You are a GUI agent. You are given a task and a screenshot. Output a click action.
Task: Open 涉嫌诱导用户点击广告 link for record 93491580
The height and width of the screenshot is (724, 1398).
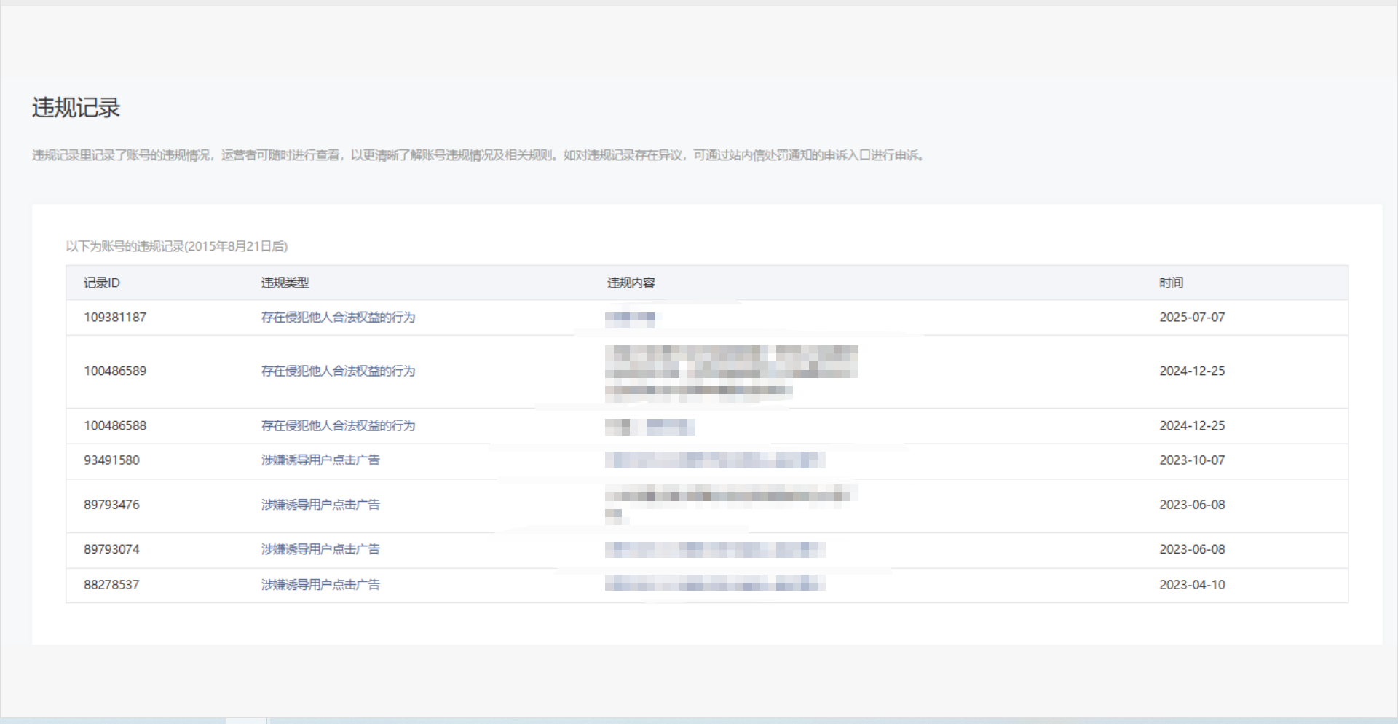(x=320, y=460)
